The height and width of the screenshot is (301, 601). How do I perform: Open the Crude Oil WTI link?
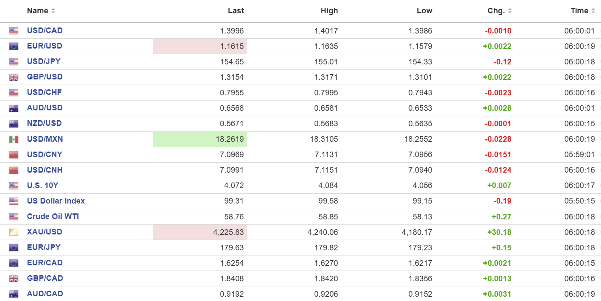point(53,216)
